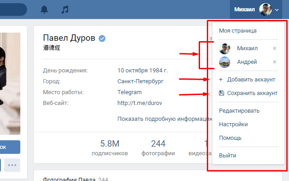The image size is (289, 181).
Task: Click the Михаил name in the header
Action: 244,10
